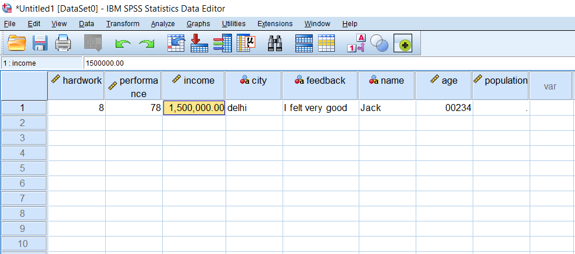The height and width of the screenshot is (254, 575).
Task: Open the Analyze menu
Action: point(163,24)
